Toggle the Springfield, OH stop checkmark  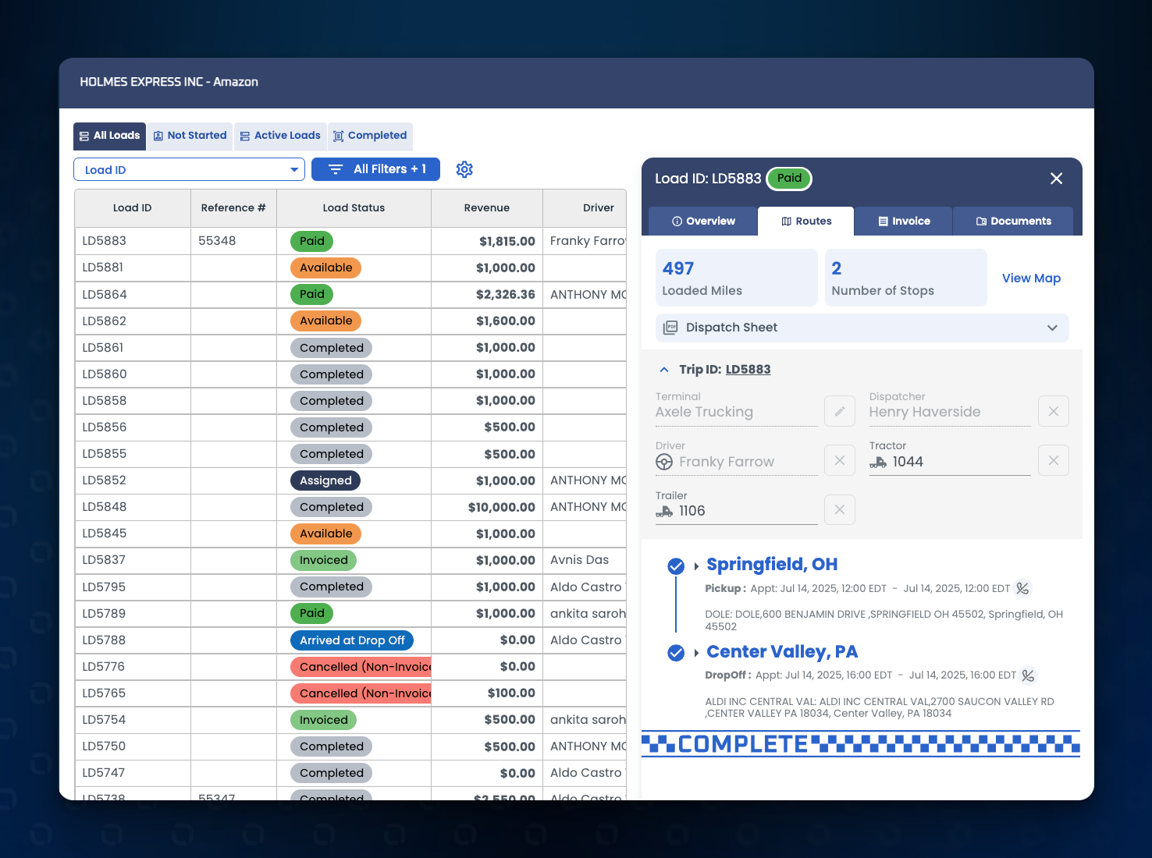[x=676, y=566]
